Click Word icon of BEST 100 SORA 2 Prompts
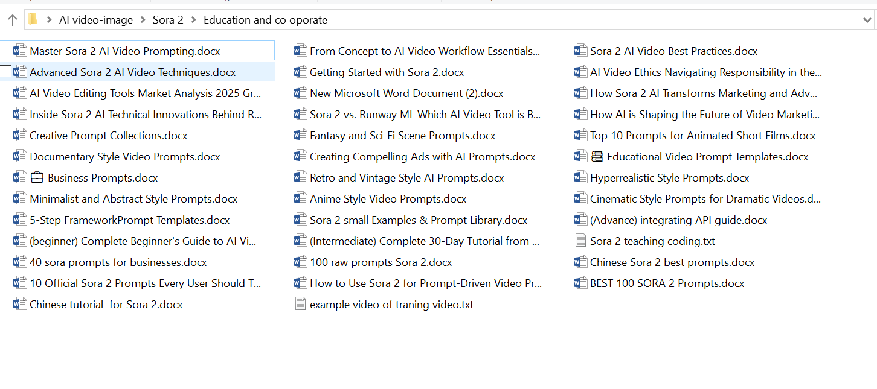Viewport: 877px width, 389px height. tap(580, 283)
